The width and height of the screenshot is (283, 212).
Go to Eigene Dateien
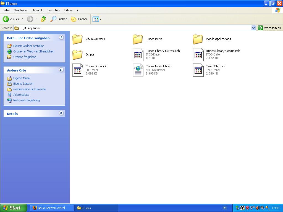[x=23, y=84]
